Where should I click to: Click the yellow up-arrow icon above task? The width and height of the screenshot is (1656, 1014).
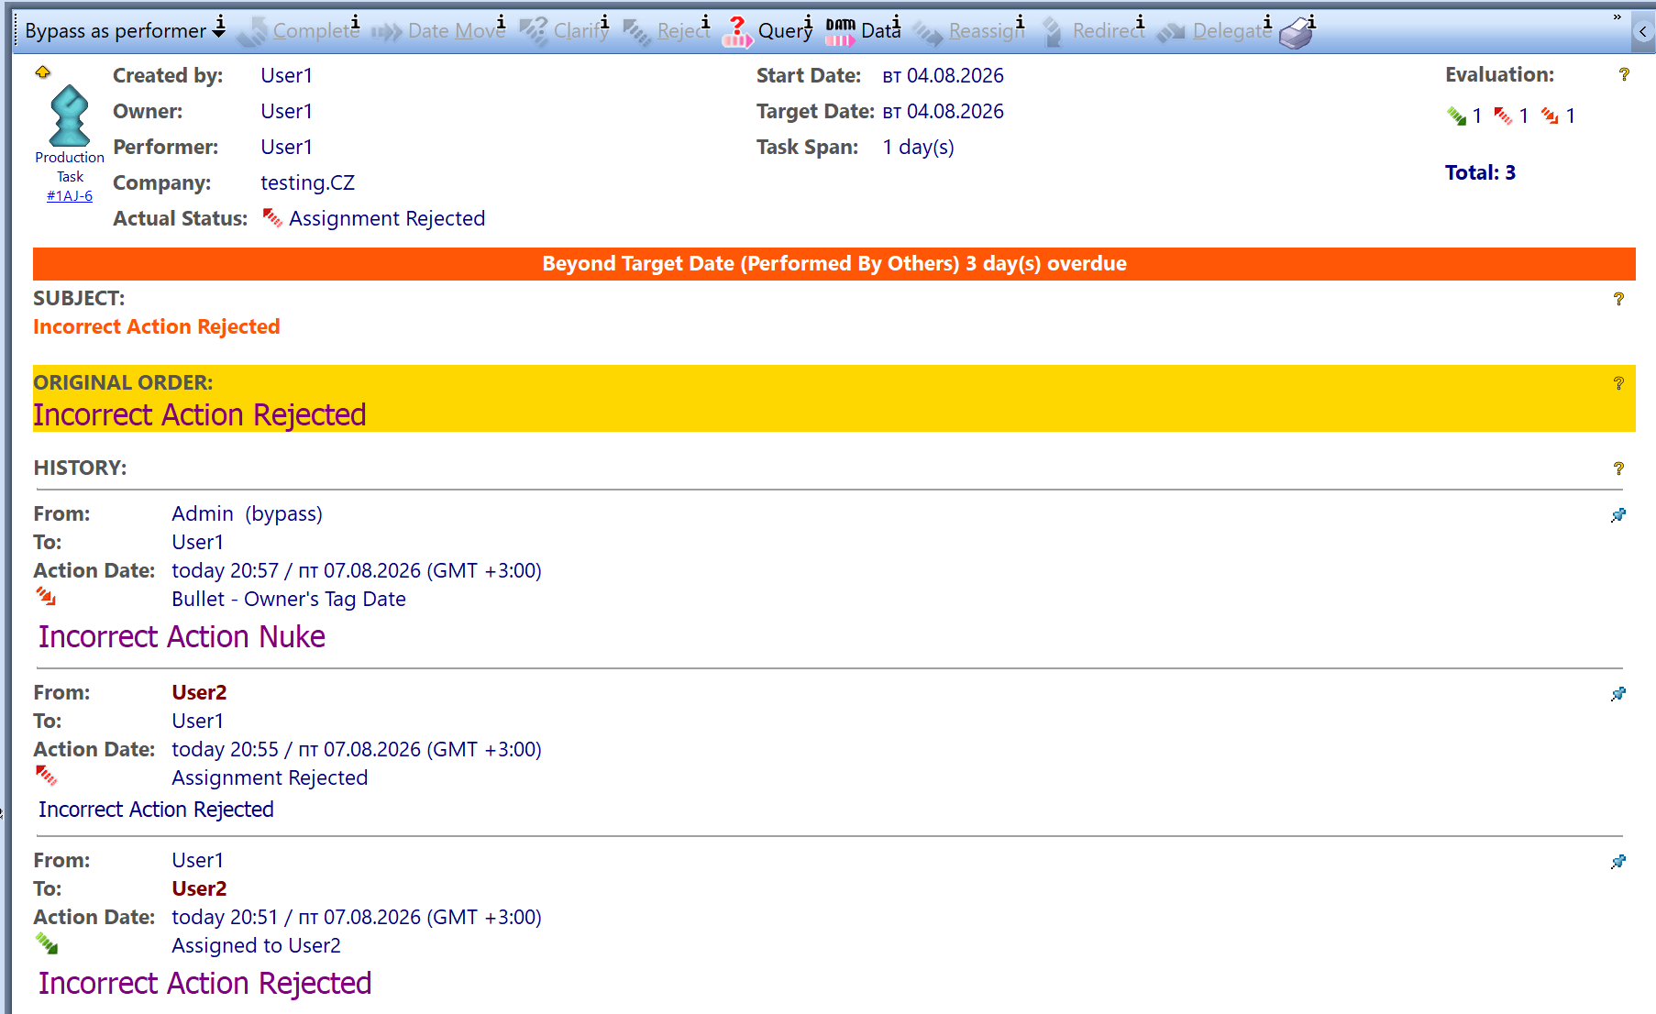tap(42, 72)
